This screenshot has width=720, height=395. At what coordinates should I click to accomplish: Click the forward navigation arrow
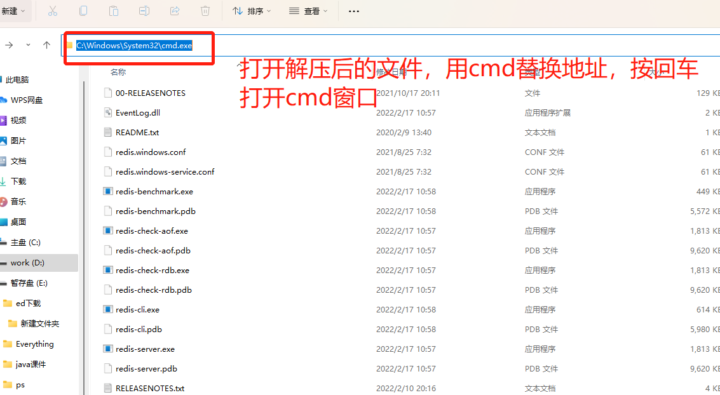pyautogui.click(x=10, y=45)
